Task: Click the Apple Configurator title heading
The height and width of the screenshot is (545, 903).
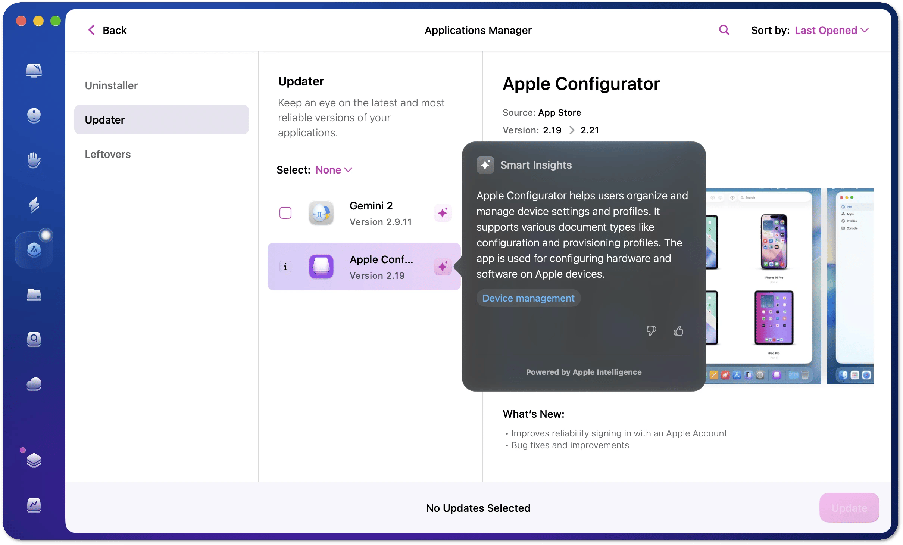Action: tap(581, 84)
